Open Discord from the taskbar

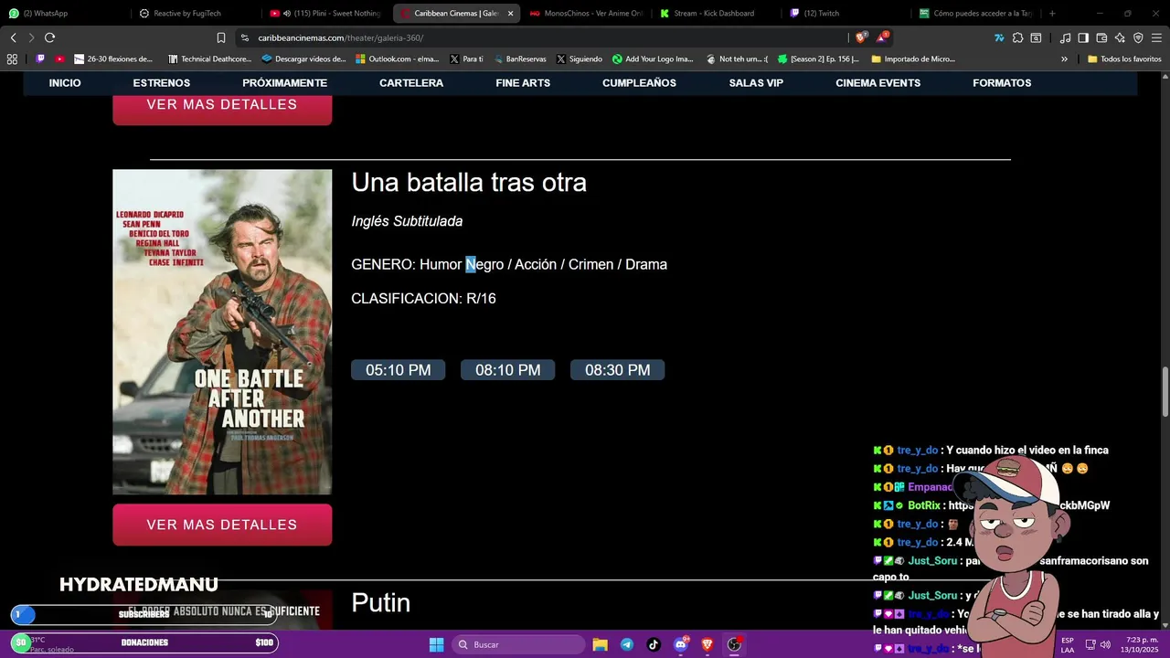[x=681, y=644]
